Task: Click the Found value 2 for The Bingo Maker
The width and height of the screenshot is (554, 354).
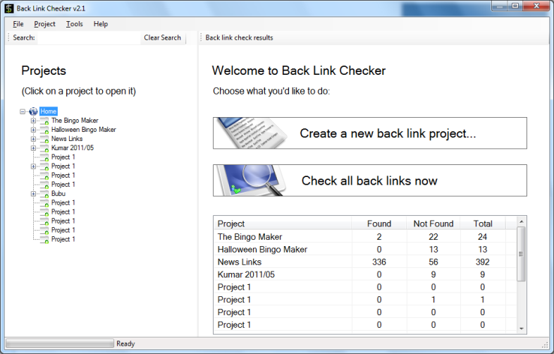Action: point(379,237)
